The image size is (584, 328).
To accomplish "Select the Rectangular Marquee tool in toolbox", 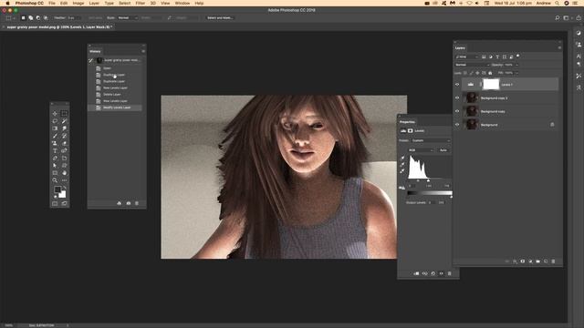I will coord(64,113).
